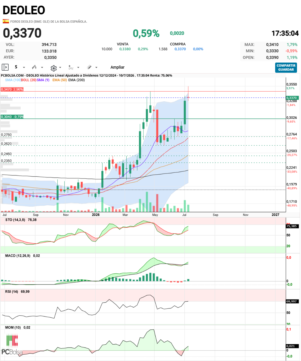Screen dimensions: 301x361
Task: Click the RSI (14) indicator title
Action: point(11,291)
